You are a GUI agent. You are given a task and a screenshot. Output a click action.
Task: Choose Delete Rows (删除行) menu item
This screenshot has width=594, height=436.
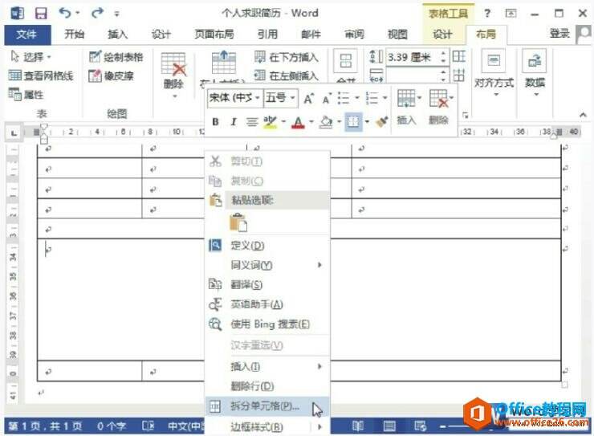point(267,386)
